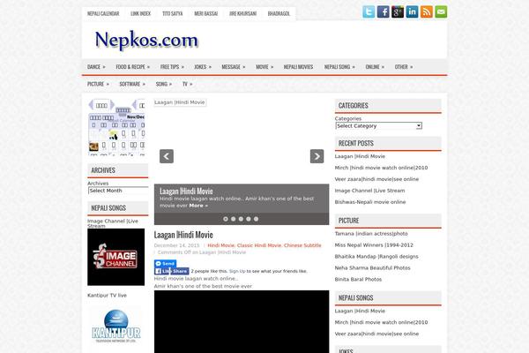This screenshot has width=529, height=353.
Task: Open the Nepali Movies menu item
Action: point(298,67)
